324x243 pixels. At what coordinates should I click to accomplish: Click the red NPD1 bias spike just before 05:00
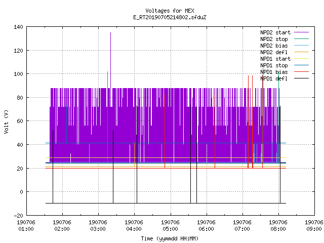[x=165, y=131]
